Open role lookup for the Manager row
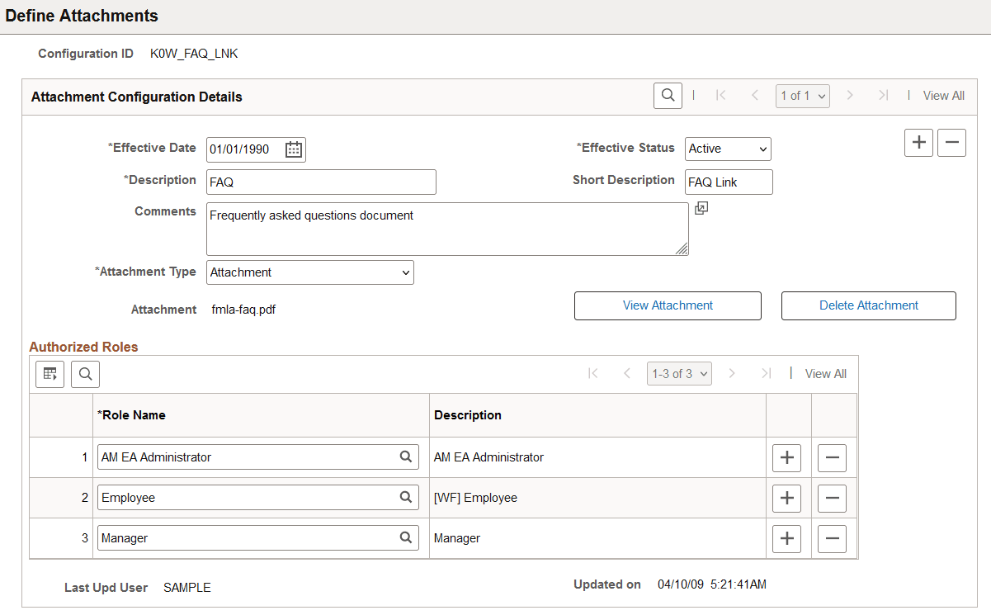Image resolution: width=991 pixels, height=615 pixels. click(406, 537)
